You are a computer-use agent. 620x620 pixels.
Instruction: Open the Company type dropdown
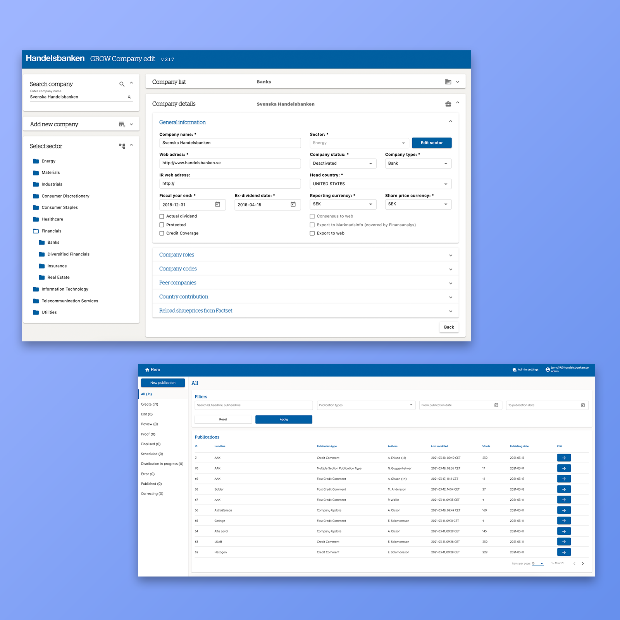point(418,164)
